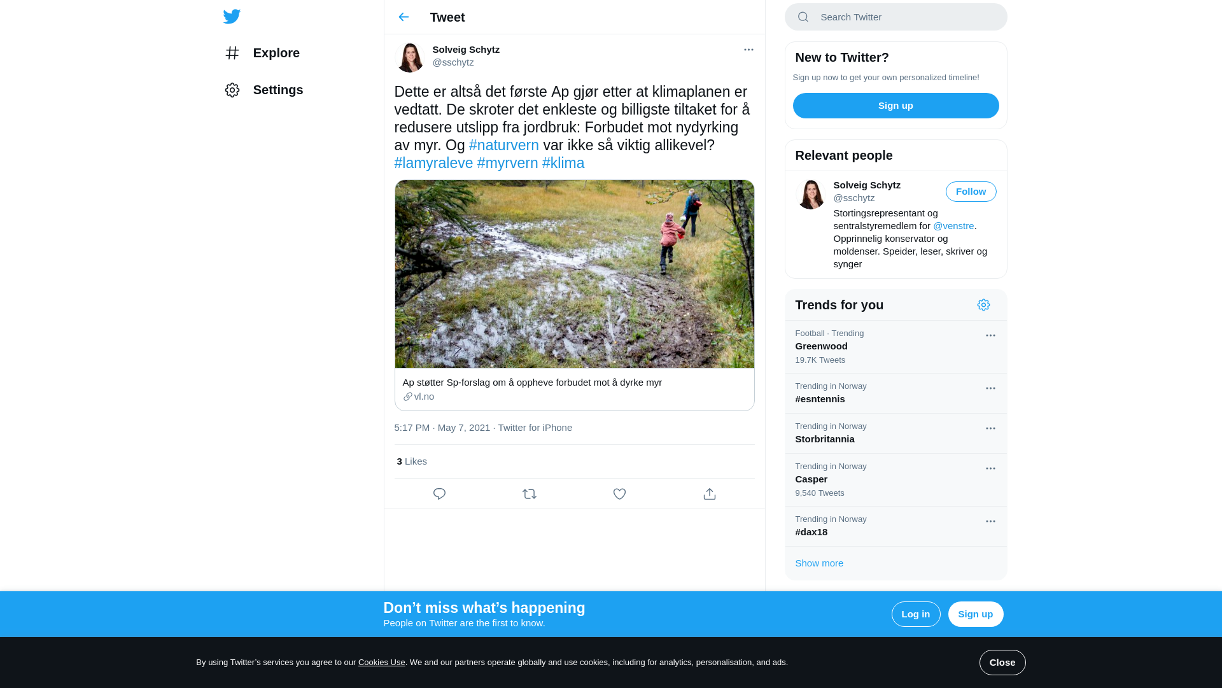
Task: Go back using the arrow icon
Action: (404, 17)
